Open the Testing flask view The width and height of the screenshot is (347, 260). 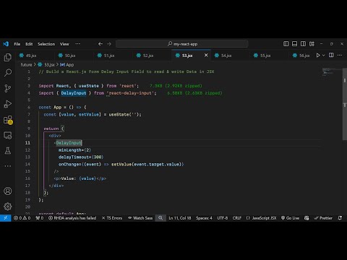(x=8, y=151)
